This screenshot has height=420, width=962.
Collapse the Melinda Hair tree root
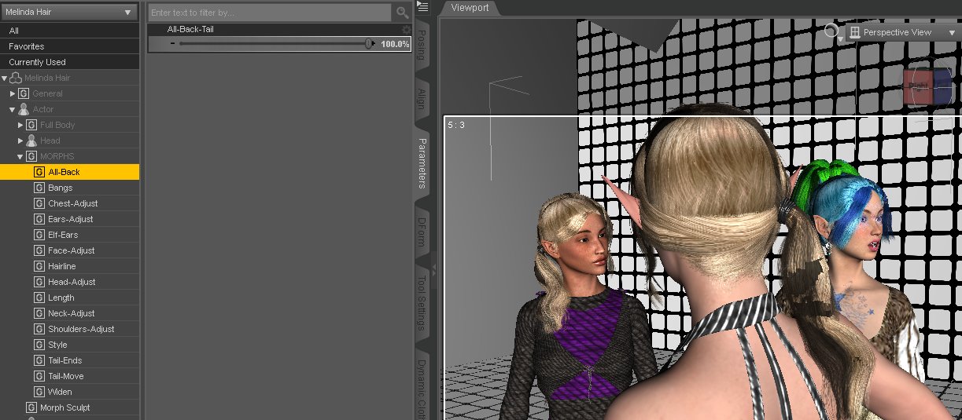point(5,78)
